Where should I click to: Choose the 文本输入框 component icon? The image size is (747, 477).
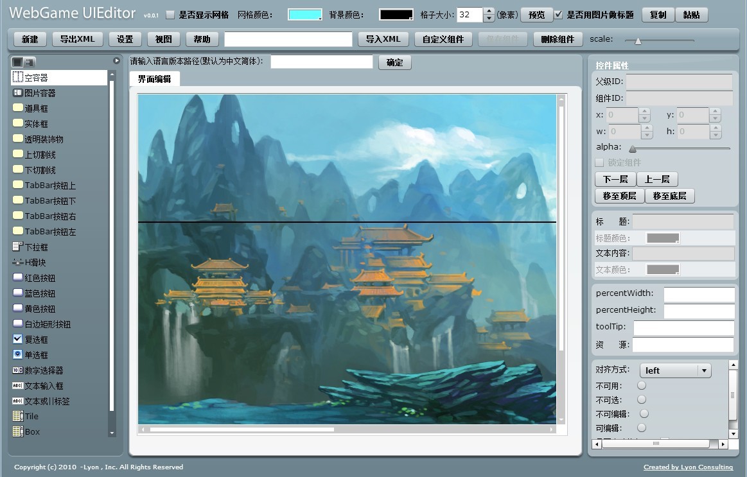(x=17, y=386)
